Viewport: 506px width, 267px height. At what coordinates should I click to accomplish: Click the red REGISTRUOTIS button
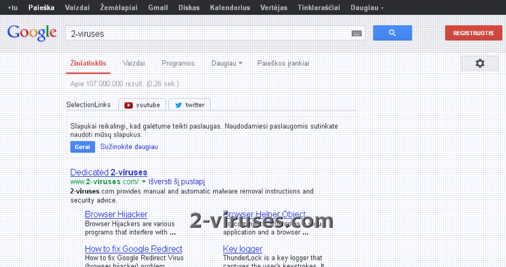tap(474, 33)
